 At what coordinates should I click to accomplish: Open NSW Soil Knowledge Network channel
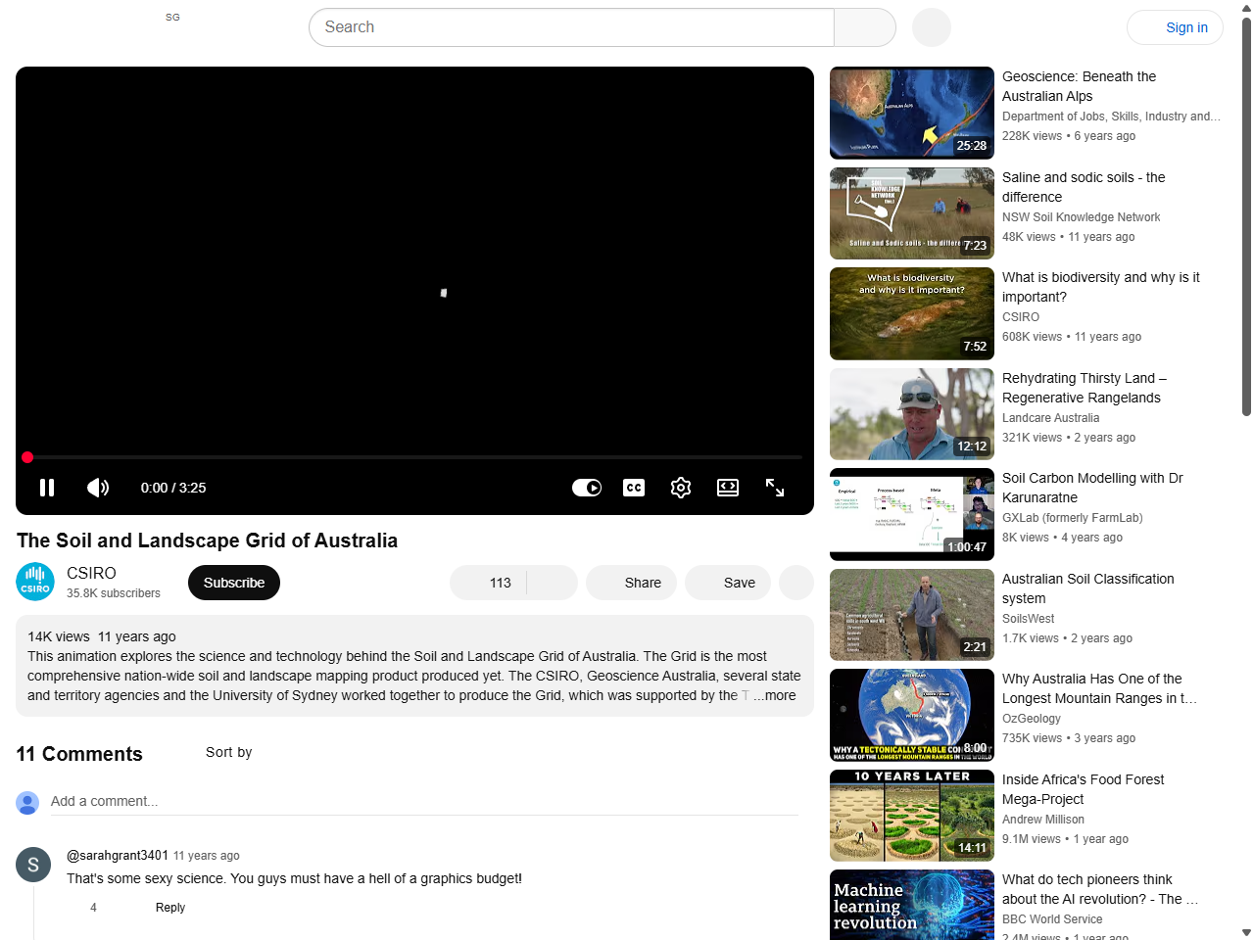coord(1081,217)
